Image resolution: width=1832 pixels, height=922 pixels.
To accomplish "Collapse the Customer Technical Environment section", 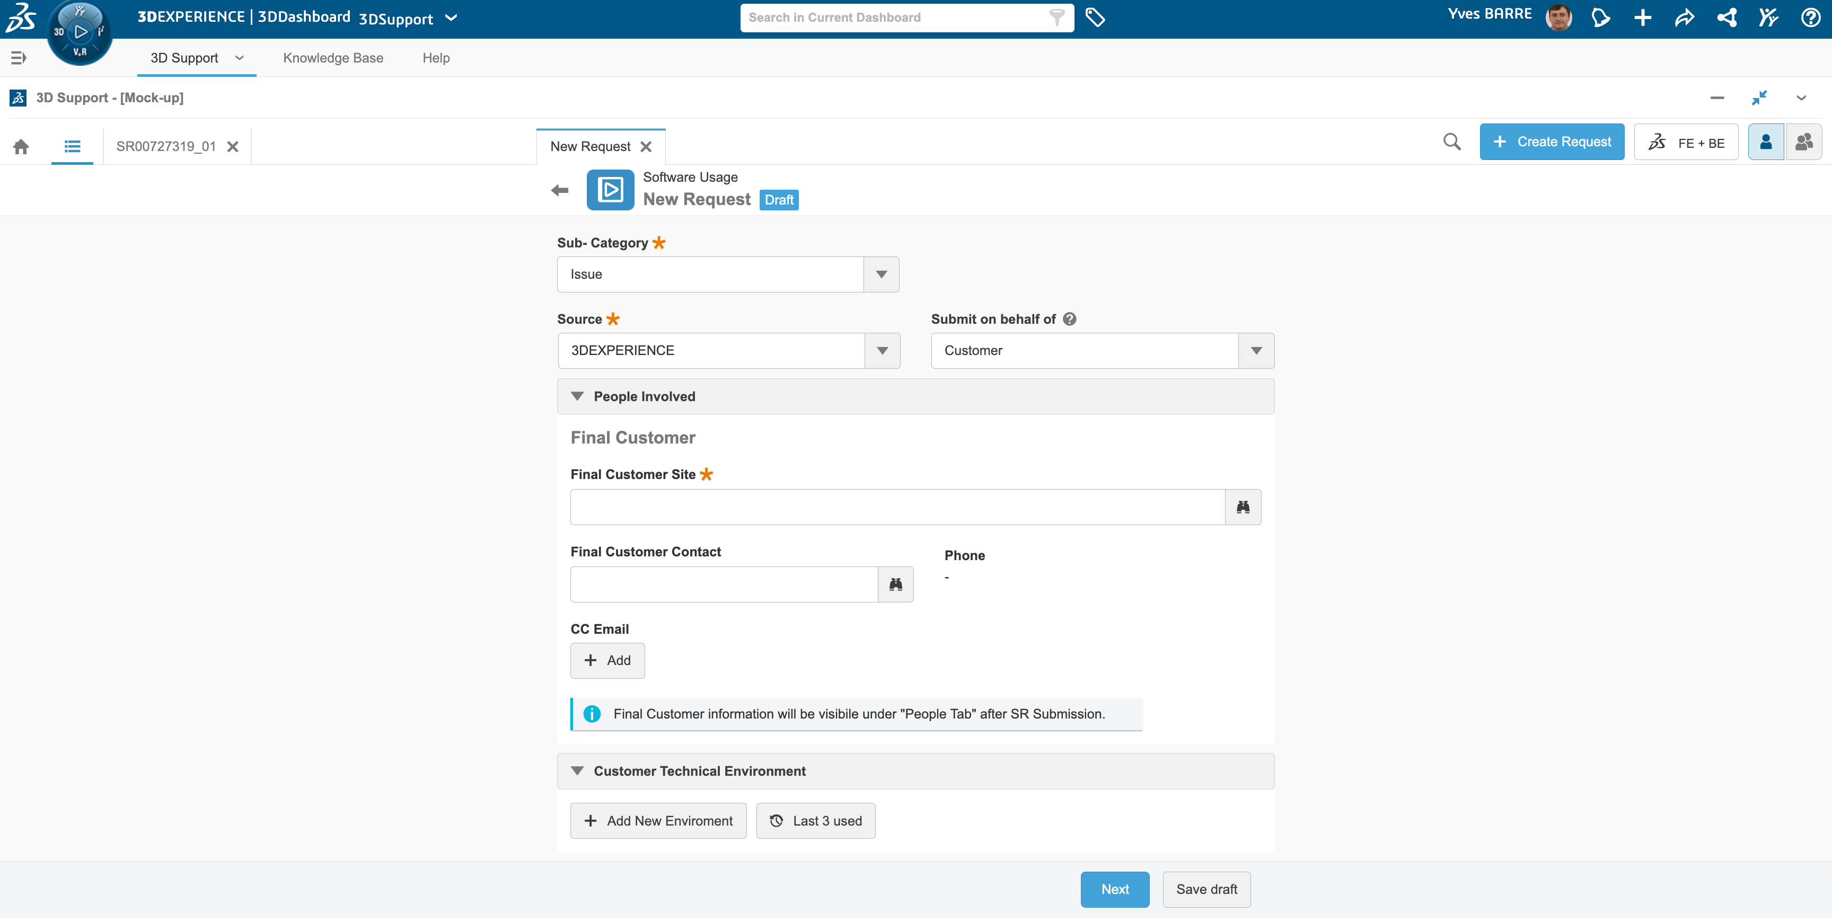I will (x=577, y=772).
